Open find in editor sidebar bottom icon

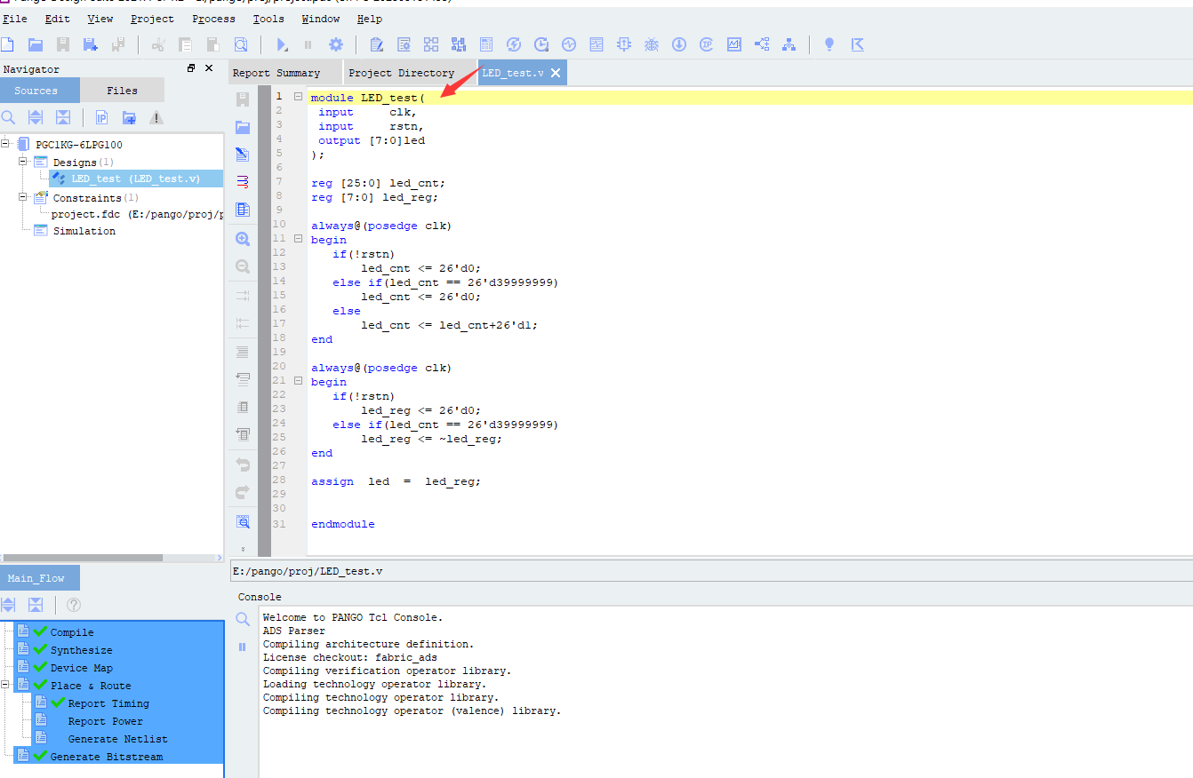pos(243,521)
